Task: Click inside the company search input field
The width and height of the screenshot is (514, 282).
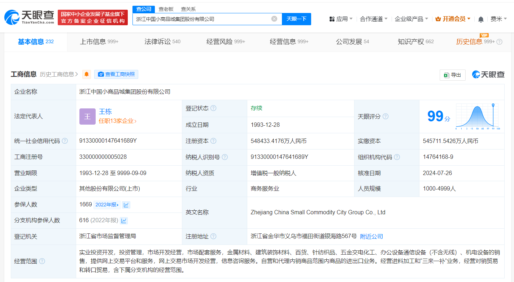Action: [202, 19]
